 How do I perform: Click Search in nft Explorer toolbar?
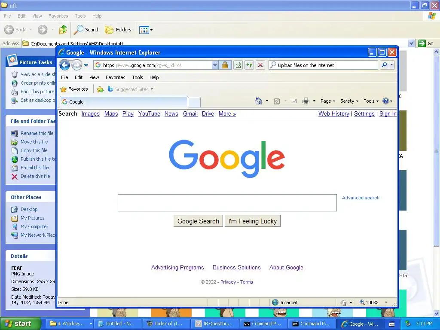(87, 30)
